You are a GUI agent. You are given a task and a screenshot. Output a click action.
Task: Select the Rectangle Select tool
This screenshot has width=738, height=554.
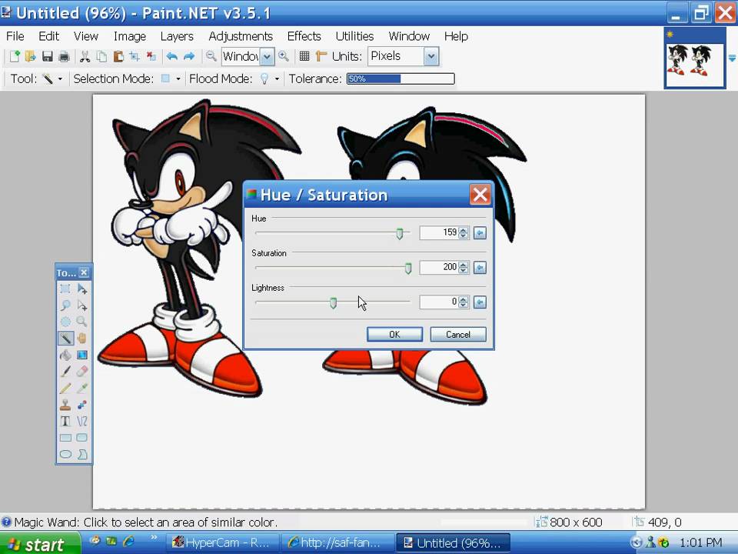tap(65, 289)
